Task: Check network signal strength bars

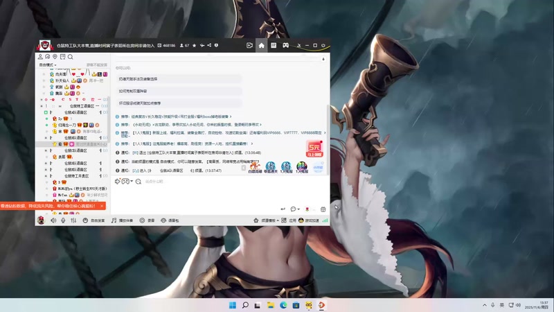Action: pos(325,220)
